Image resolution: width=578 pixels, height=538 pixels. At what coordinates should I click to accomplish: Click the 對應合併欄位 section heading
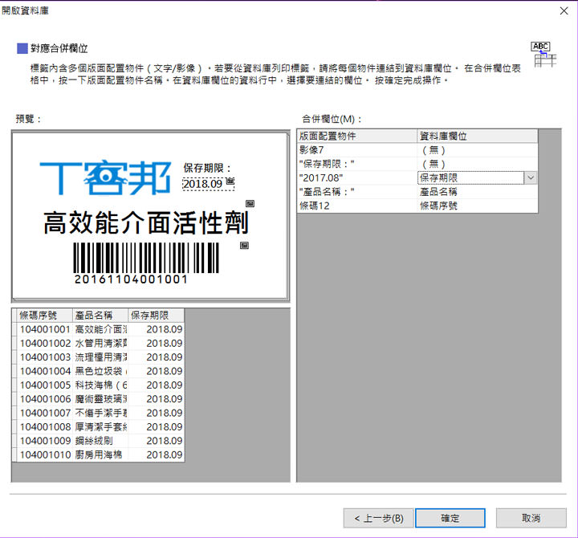pyautogui.click(x=59, y=48)
